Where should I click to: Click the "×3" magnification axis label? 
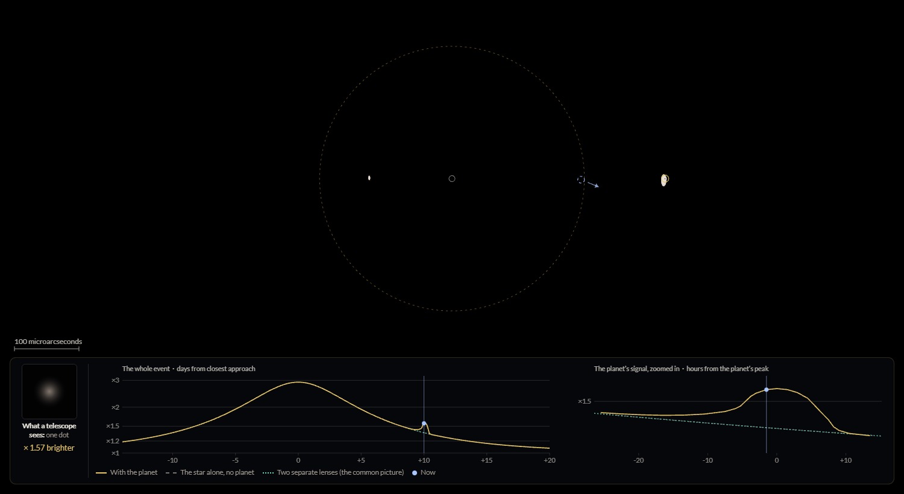coord(115,380)
